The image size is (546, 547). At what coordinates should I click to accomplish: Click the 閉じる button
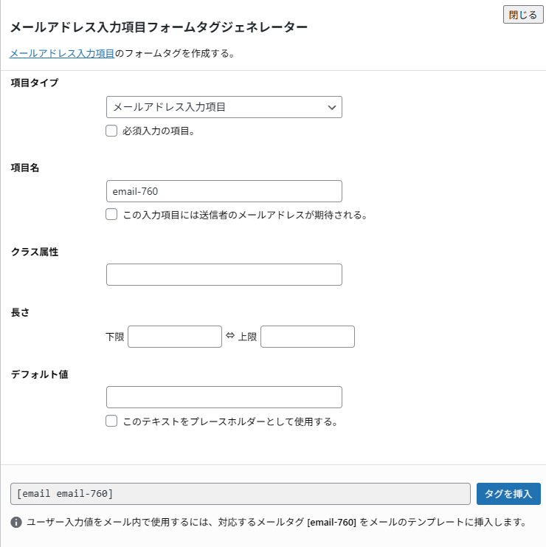point(522,15)
